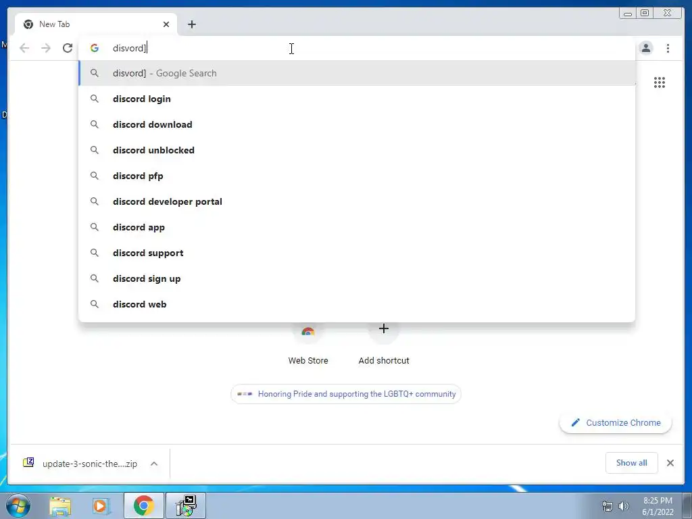Viewport: 692px width, 519px height.
Task: Click the New Tab tab title
Action: pyautogui.click(x=54, y=24)
